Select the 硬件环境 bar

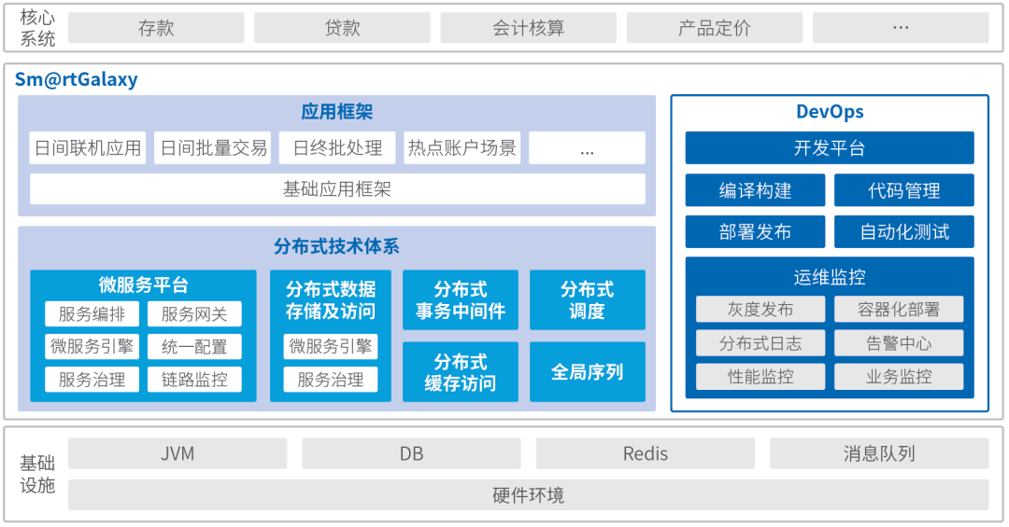coord(528,495)
